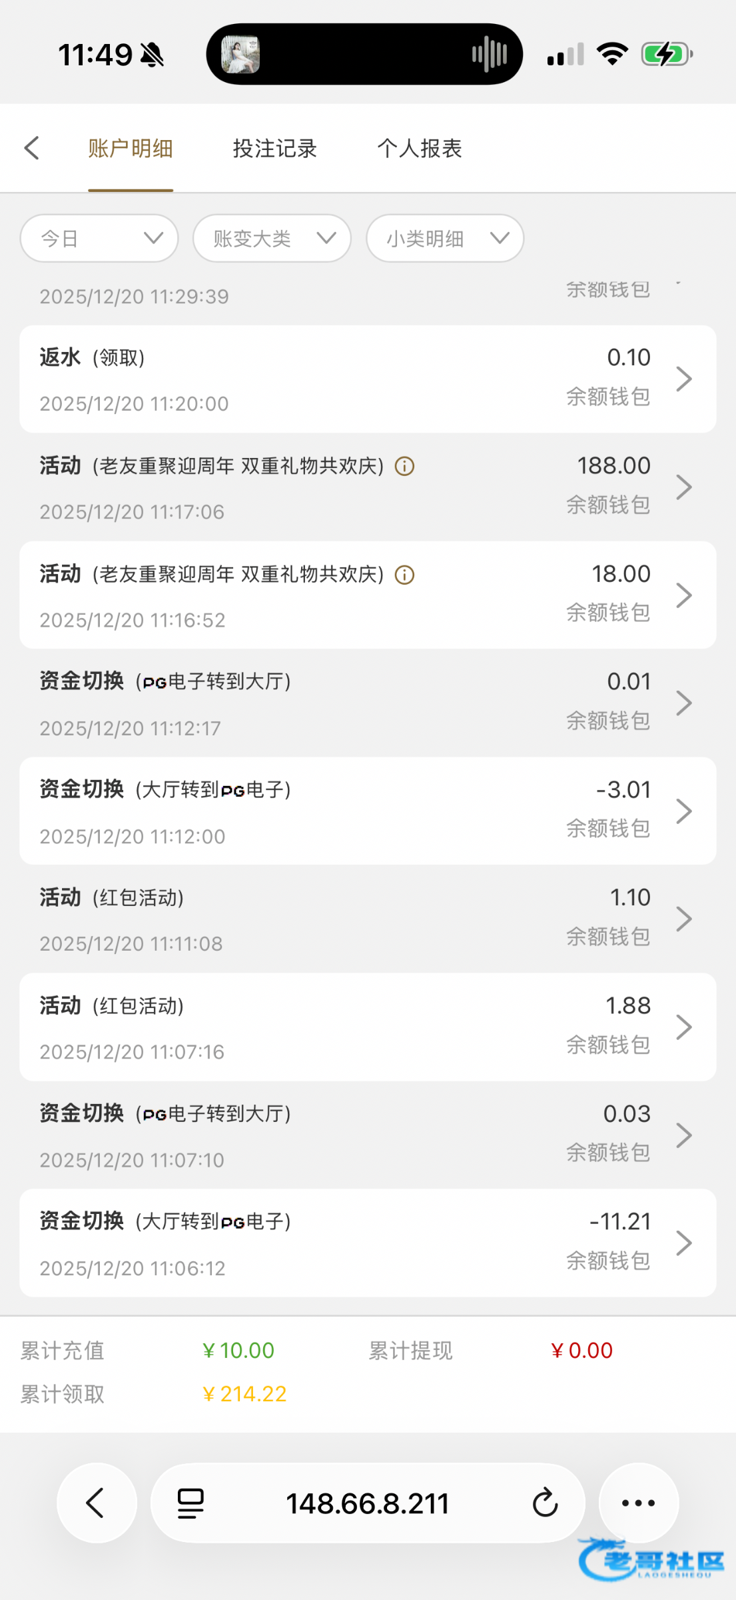Tap the back arrow beside 账户明细

click(x=32, y=148)
